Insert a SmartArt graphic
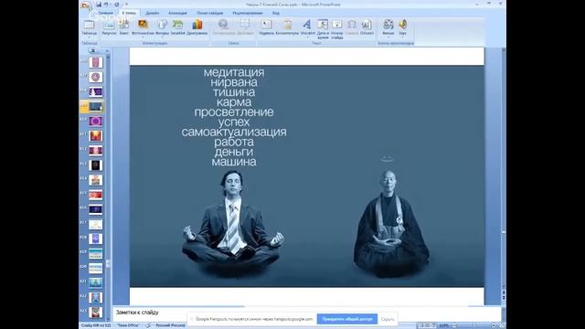Screen dimensions: 585x329 (177, 27)
